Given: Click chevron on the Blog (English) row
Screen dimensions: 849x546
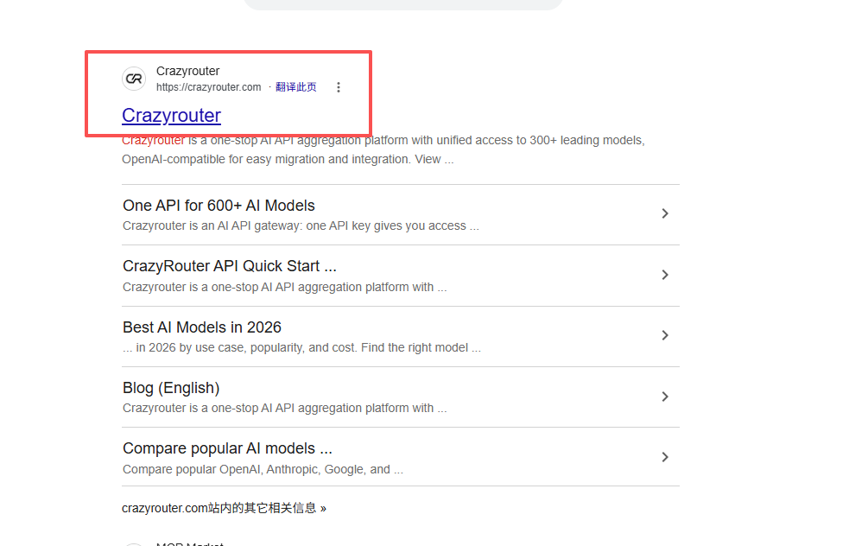Looking at the screenshot, I should 665,397.
